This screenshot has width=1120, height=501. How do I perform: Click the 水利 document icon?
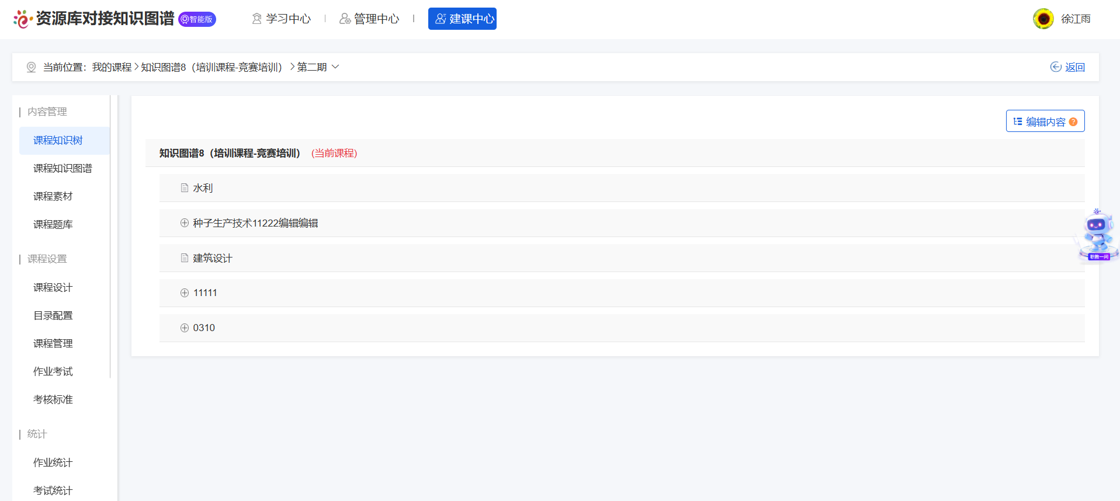click(x=185, y=188)
